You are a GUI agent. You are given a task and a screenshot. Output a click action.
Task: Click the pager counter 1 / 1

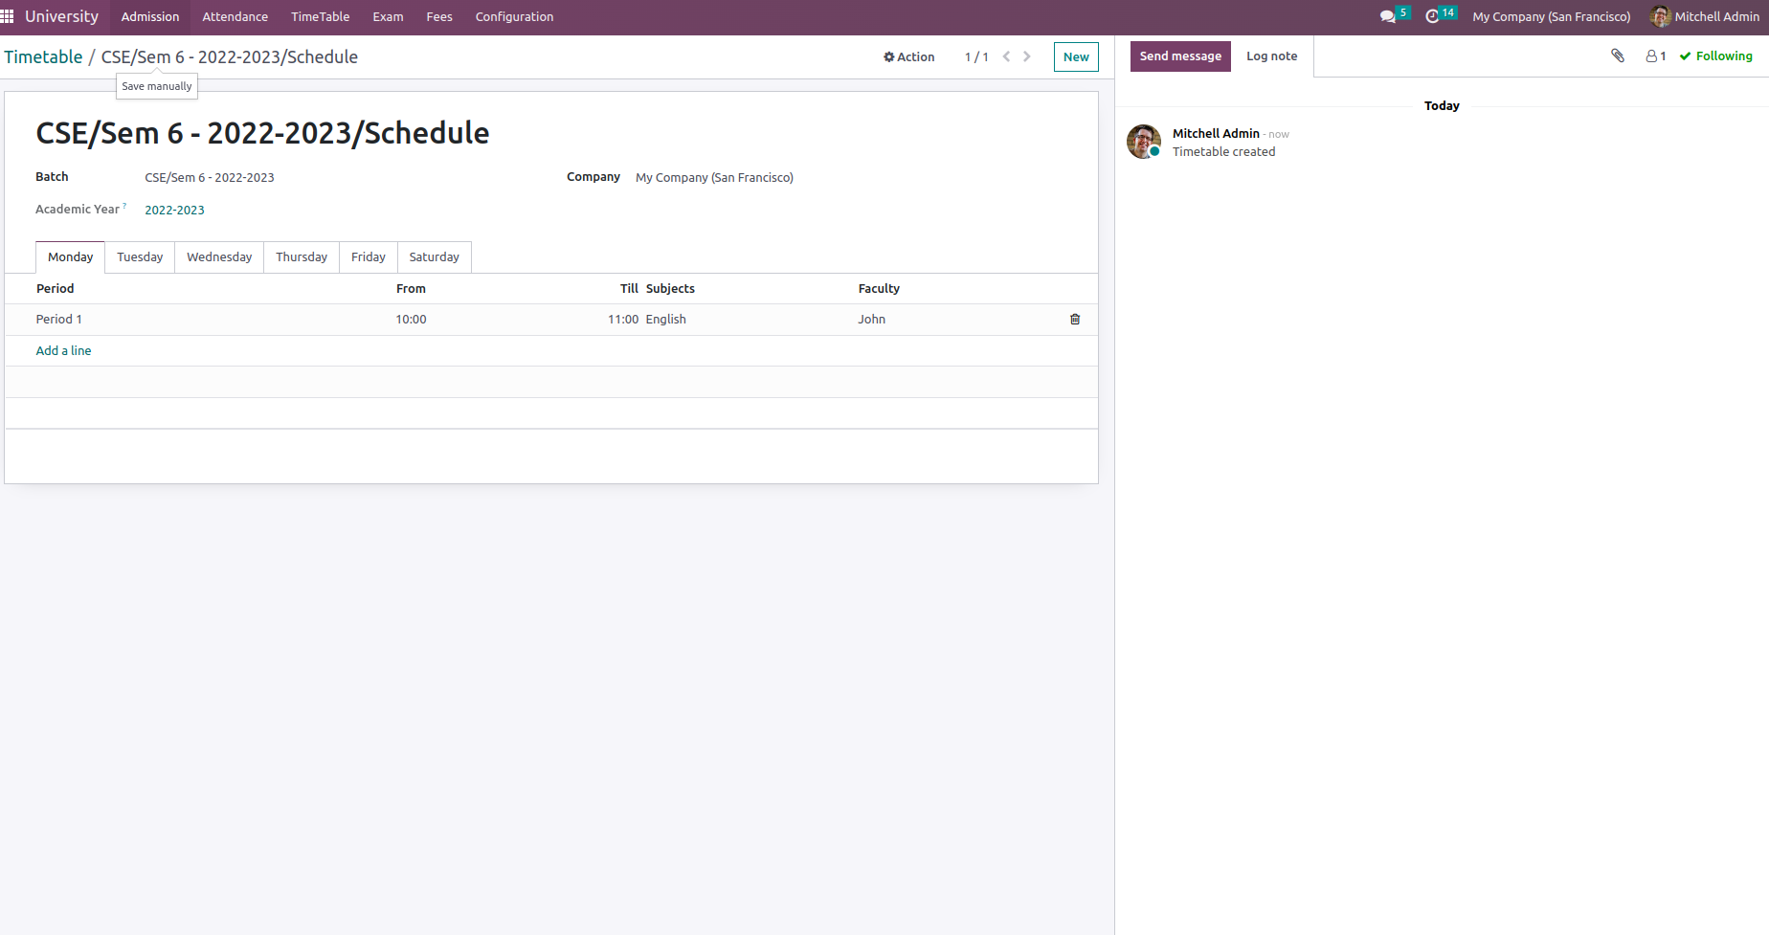[976, 57]
